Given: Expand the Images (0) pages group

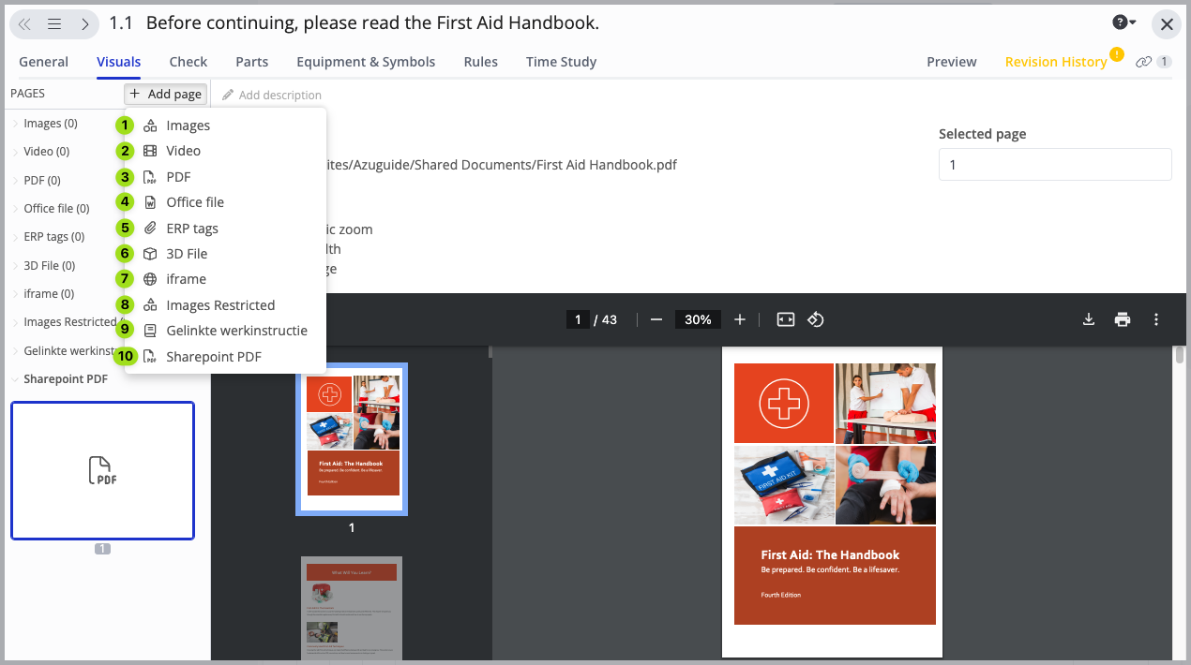Looking at the screenshot, I should pyautogui.click(x=50, y=124).
